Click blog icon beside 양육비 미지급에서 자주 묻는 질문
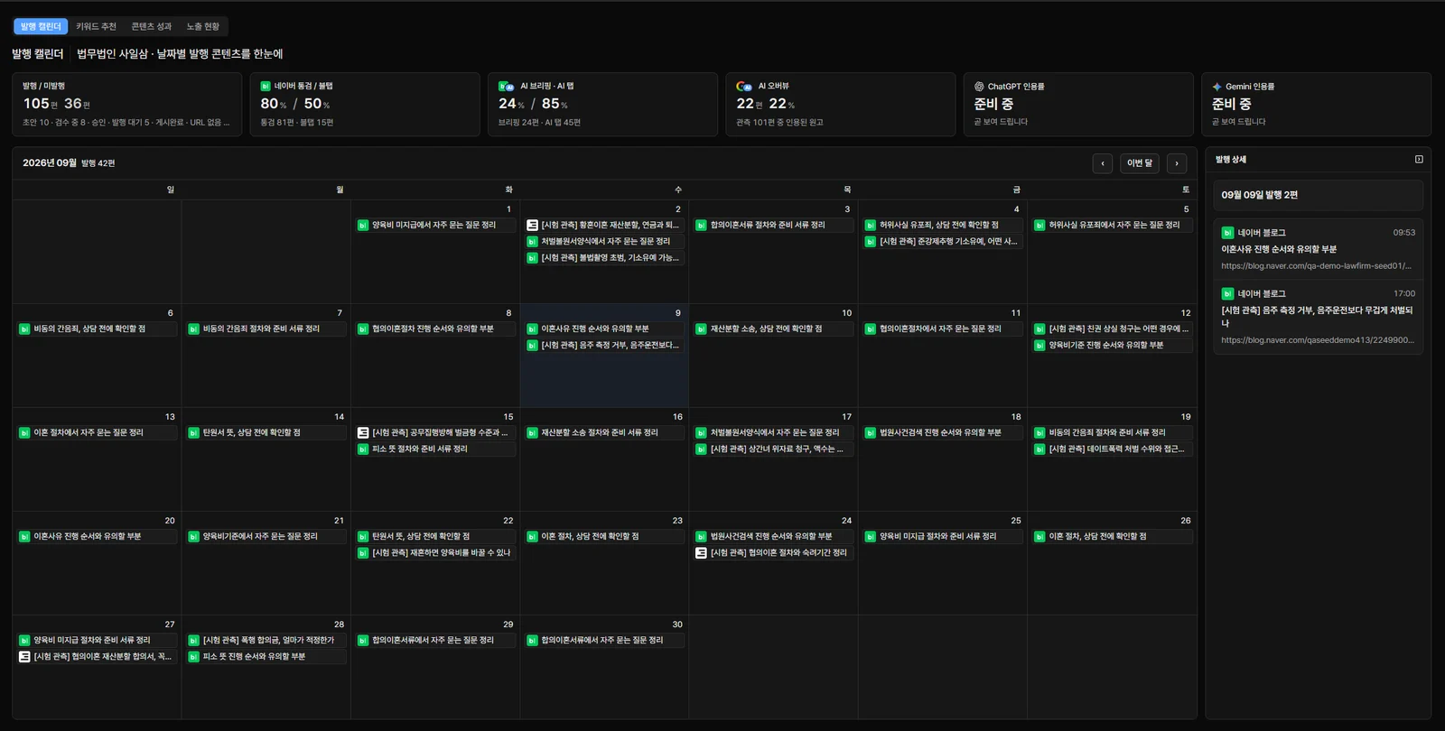This screenshot has height=731, width=1445. [x=363, y=225]
